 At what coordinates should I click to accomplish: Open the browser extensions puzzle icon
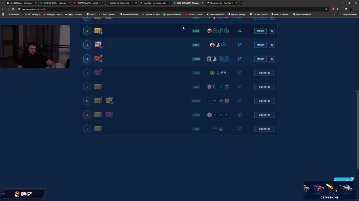click(338, 9)
